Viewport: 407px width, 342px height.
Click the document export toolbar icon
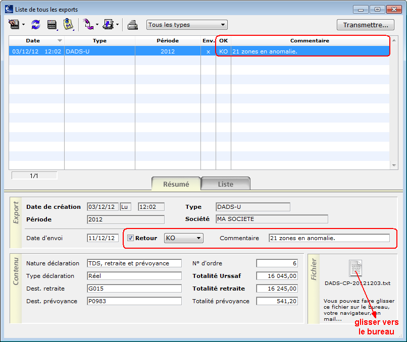point(108,25)
